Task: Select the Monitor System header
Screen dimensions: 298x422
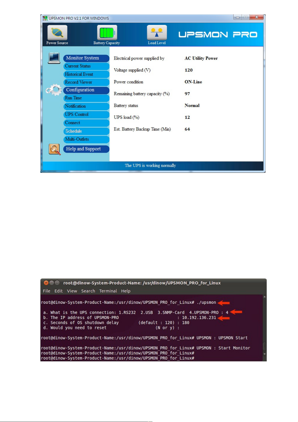Action: point(86,58)
